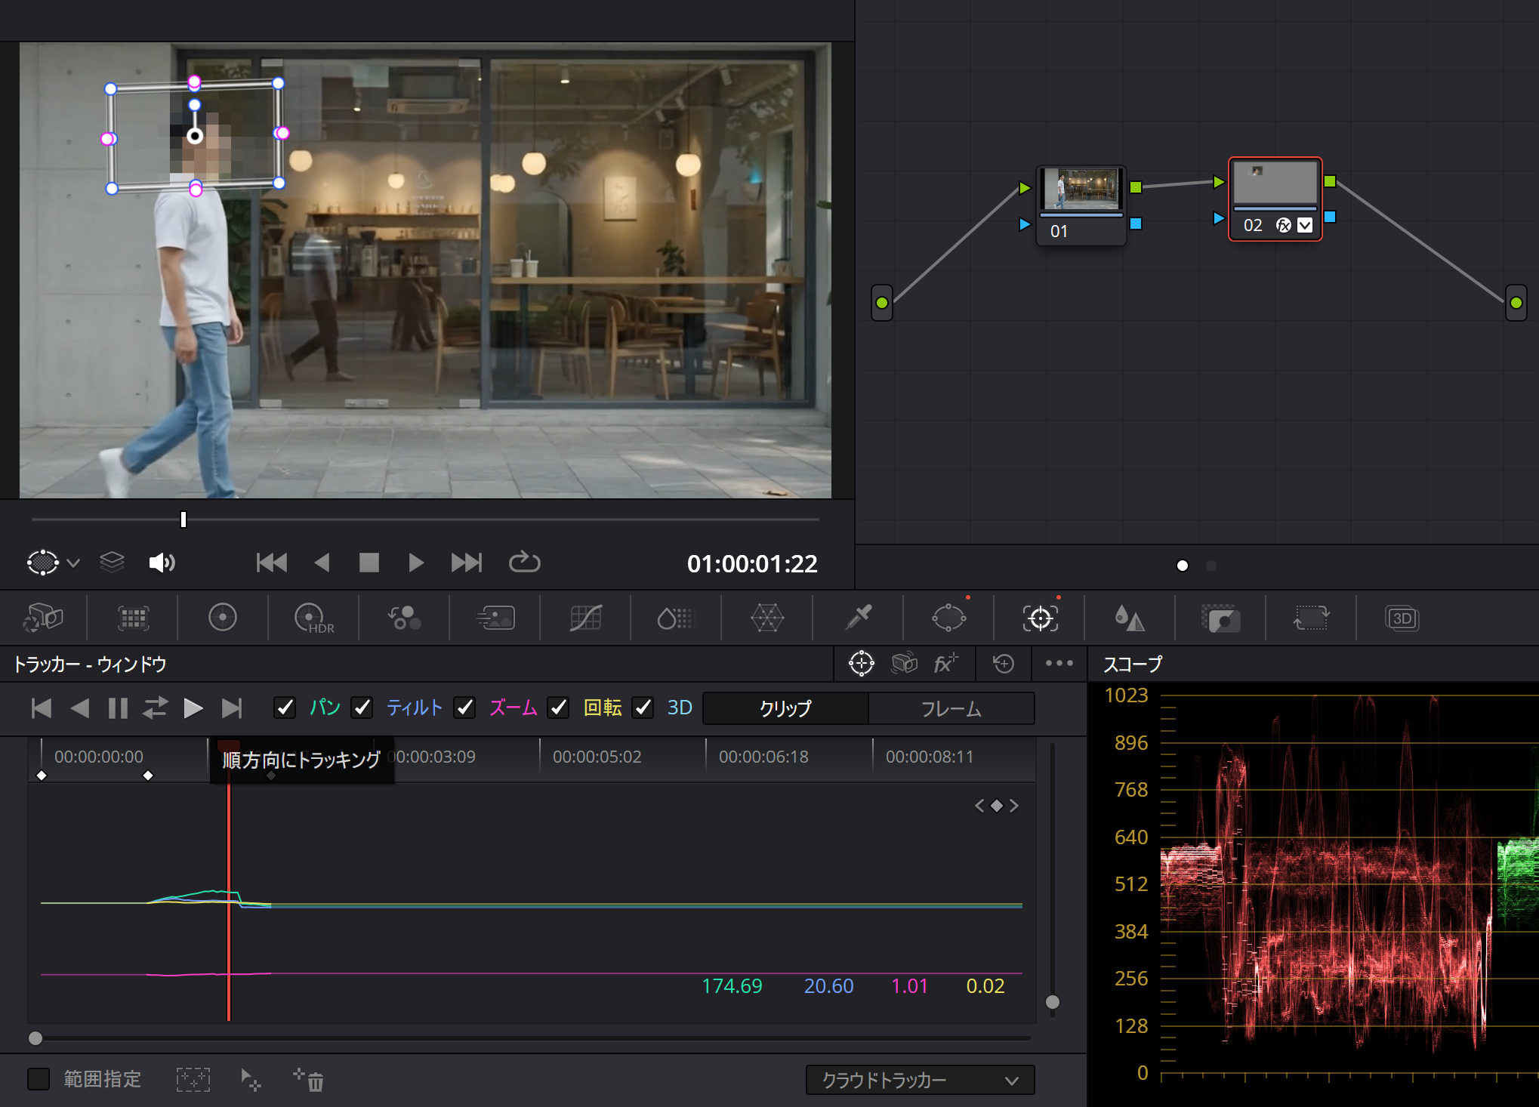Screen dimensions: 1539x1107
Task: Open the クラウドトラッカー dropdown
Action: [x=920, y=1080]
